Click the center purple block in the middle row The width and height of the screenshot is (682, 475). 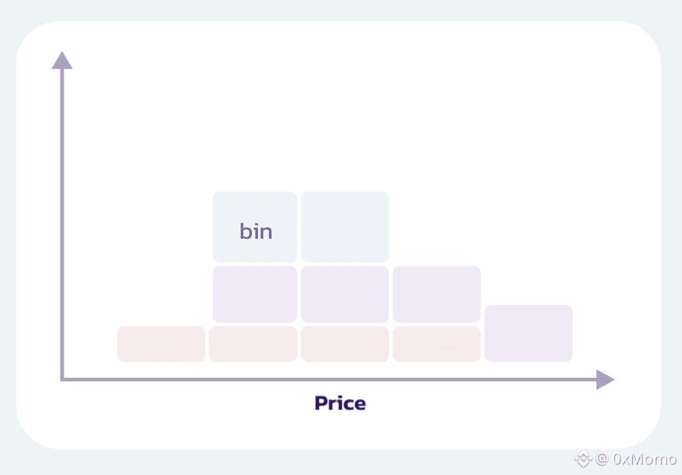pyautogui.click(x=345, y=294)
